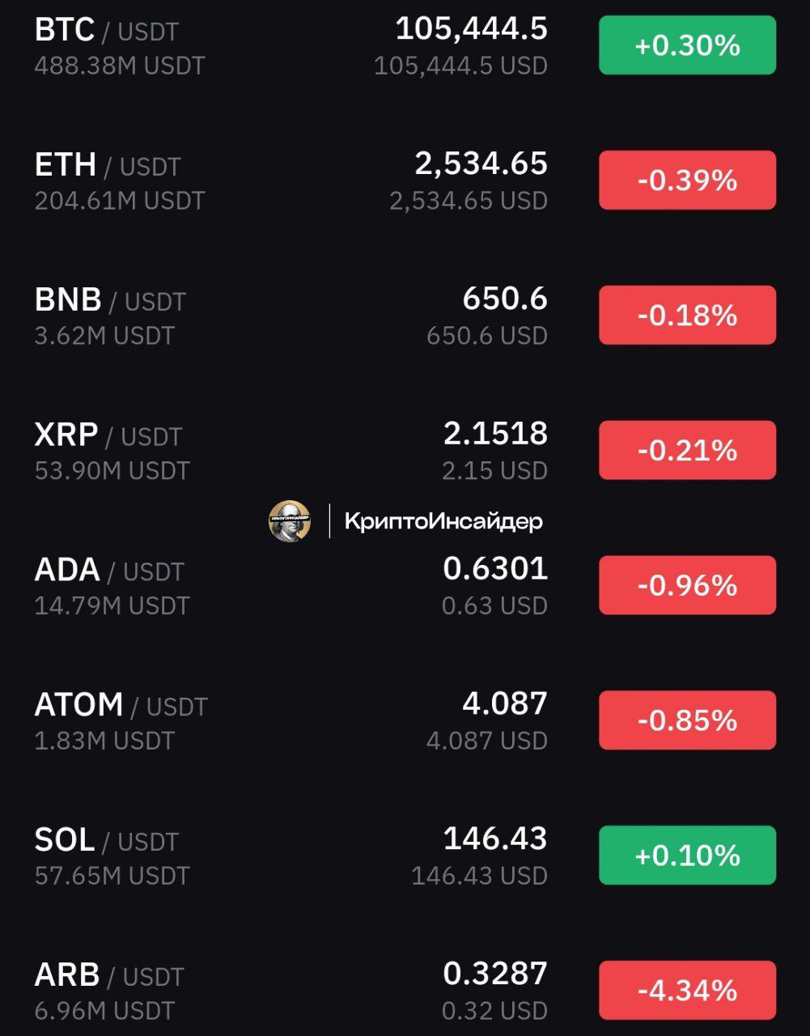810x1036 pixels.
Task: Open the BTC / USDT pair row
Action: [x=405, y=45]
